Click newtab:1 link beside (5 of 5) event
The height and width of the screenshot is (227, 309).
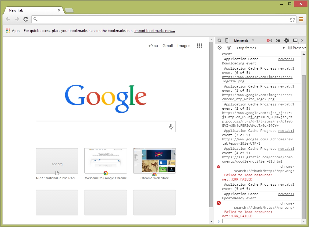pos(286,184)
